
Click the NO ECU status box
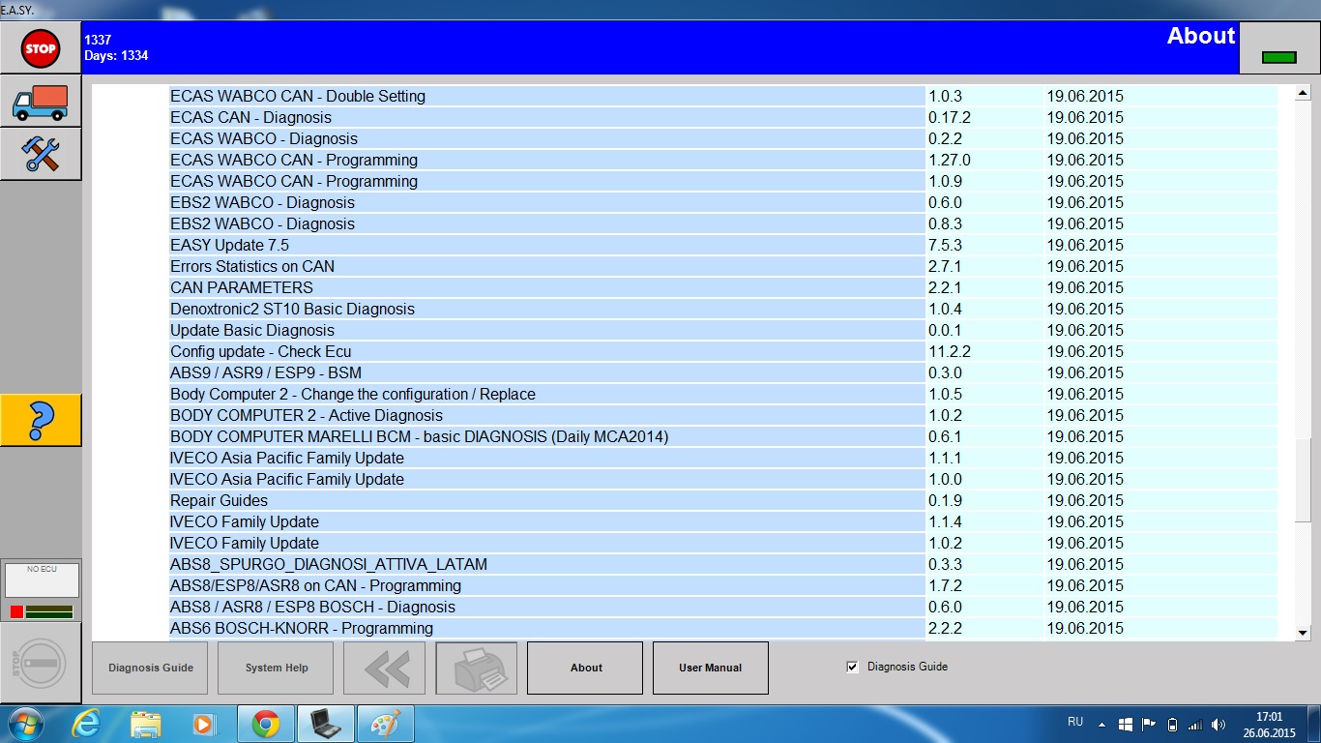[x=42, y=580]
